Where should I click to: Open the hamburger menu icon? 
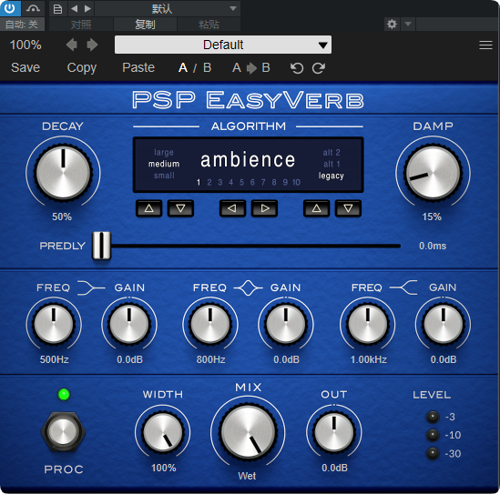485,45
